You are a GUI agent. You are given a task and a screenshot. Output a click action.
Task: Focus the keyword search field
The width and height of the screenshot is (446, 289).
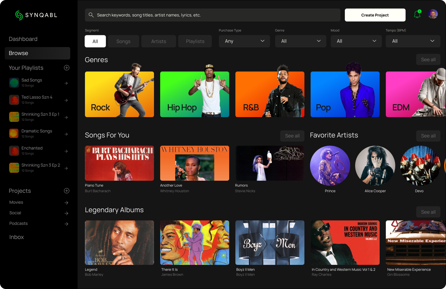pyautogui.click(x=212, y=15)
